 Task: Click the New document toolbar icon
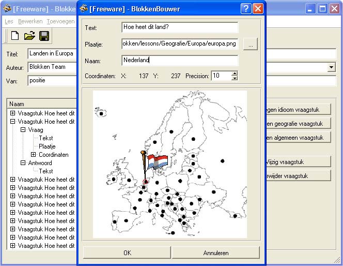pos(15,36)
